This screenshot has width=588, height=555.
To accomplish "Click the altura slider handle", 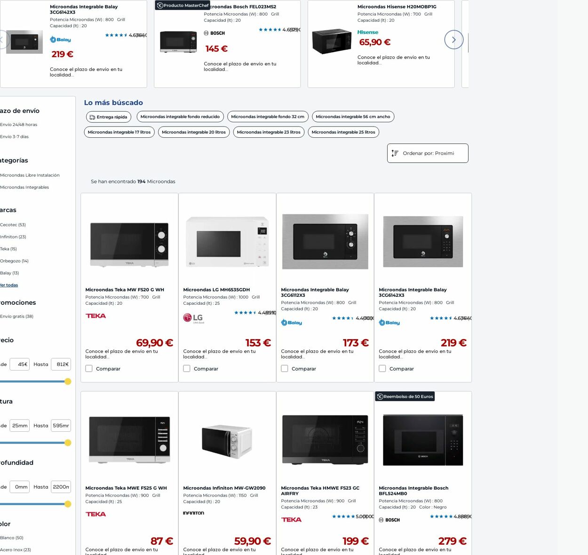I will pyautogui.click(x=68, y=443).
